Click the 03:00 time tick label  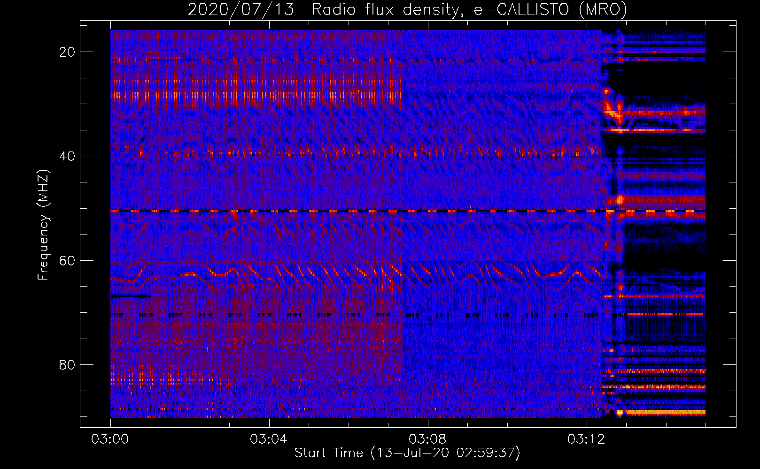point(110,439)
